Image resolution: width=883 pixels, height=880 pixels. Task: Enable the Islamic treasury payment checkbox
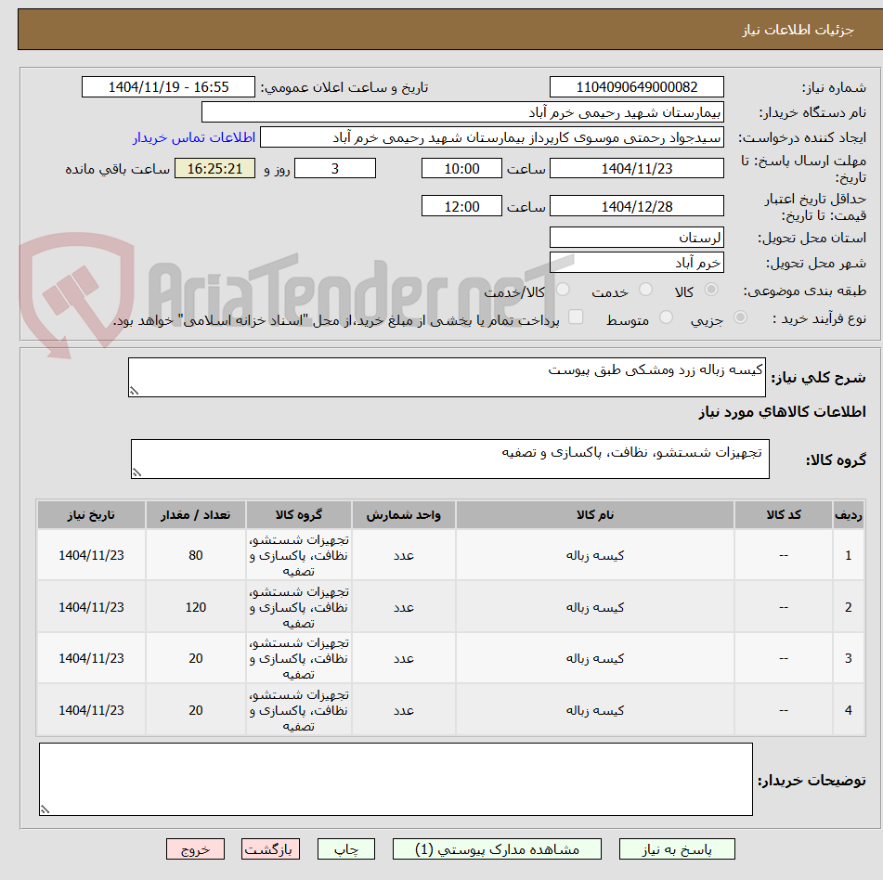tap(577, 317)
